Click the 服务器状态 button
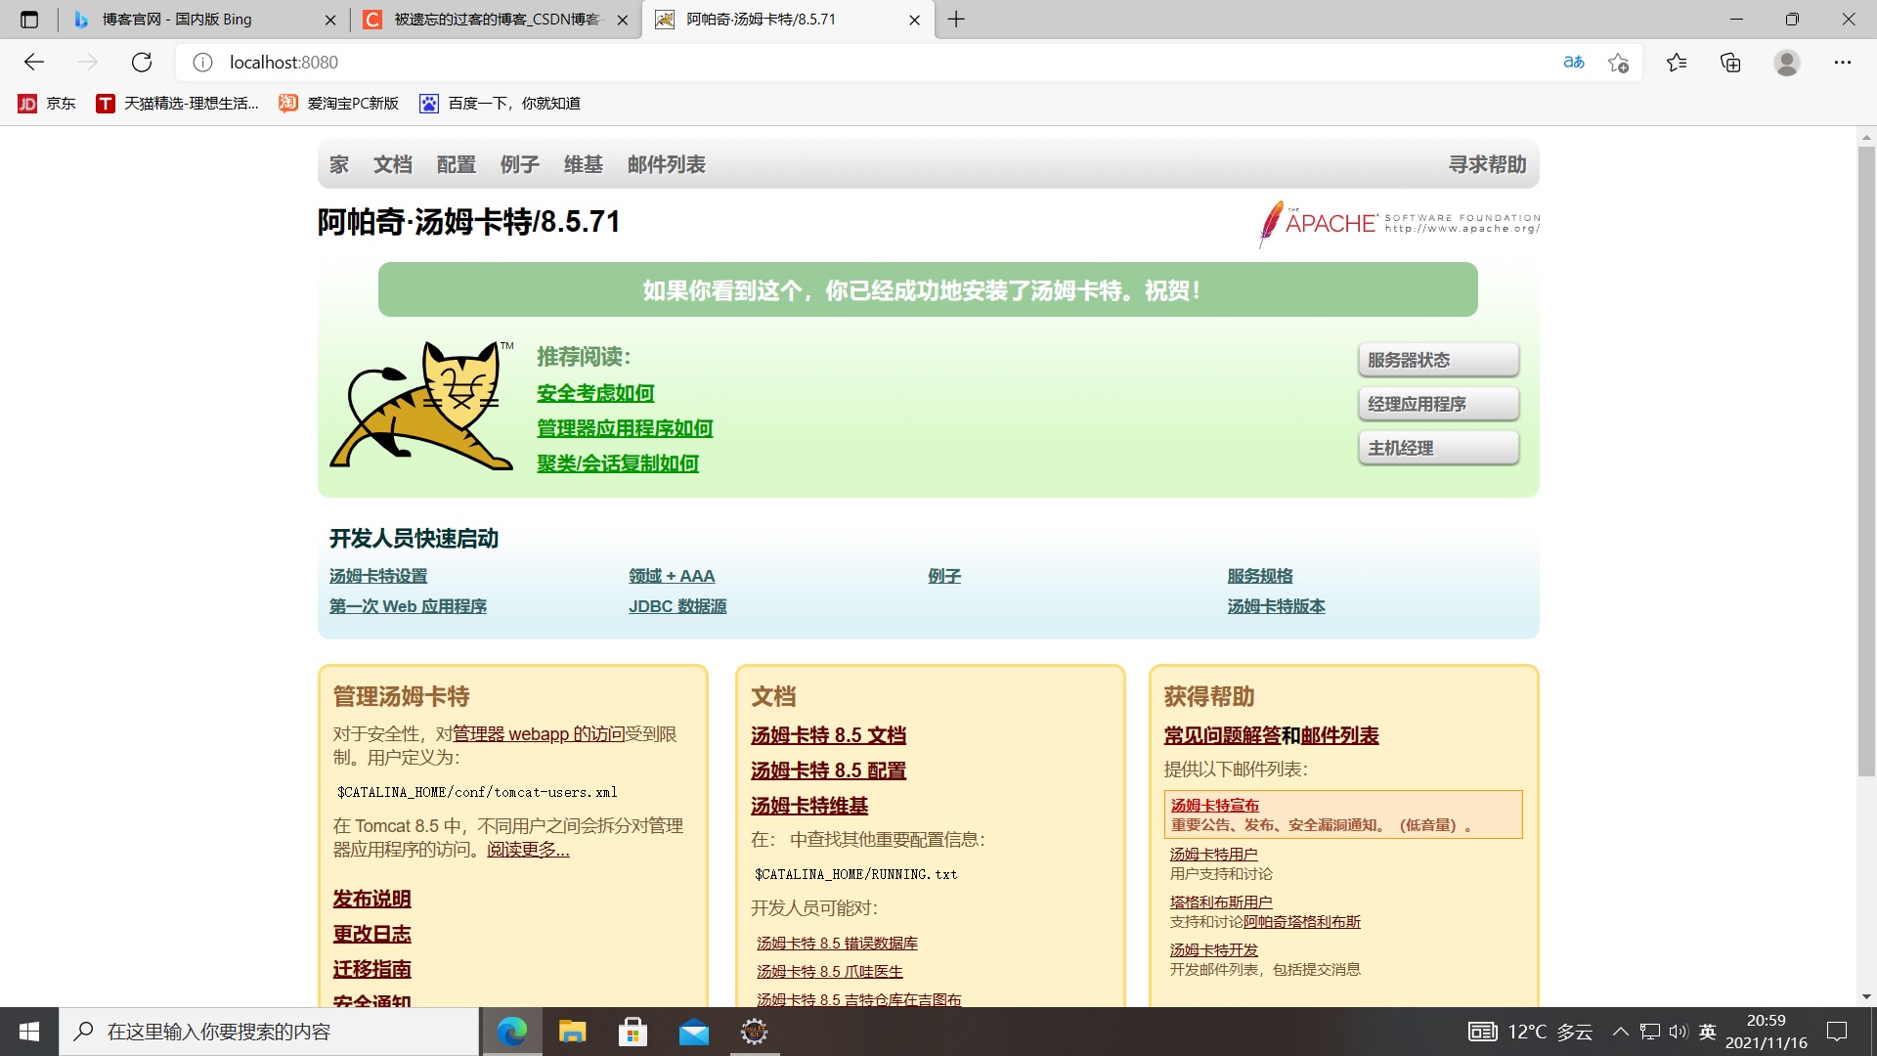 coord(1438,360)
